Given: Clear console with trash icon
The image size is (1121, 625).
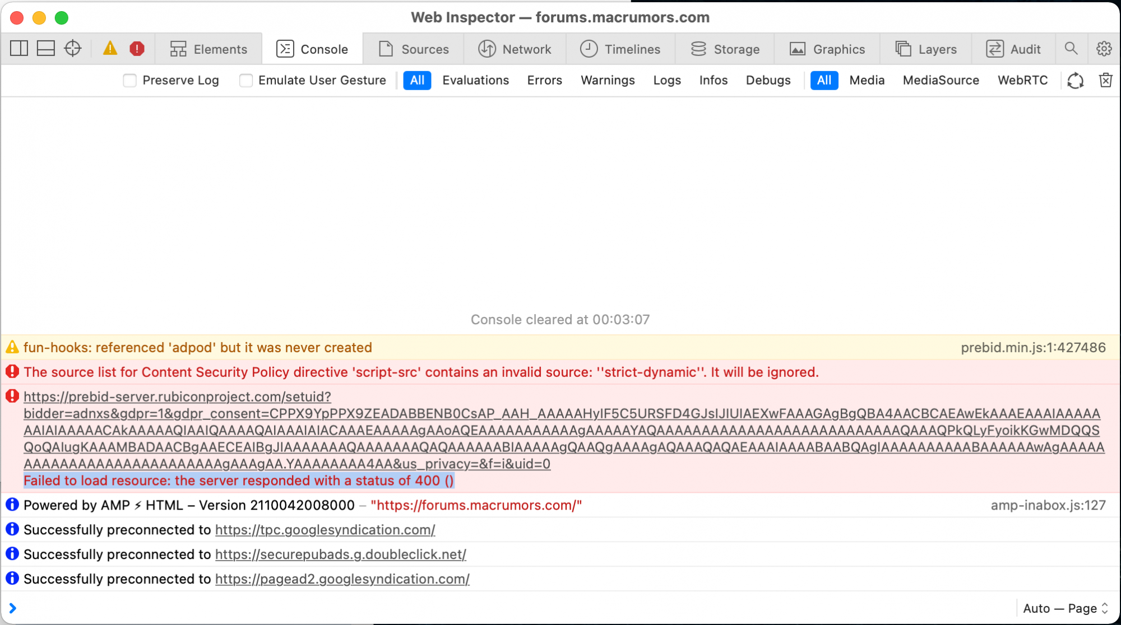Looking at the screenshot, I should (x=1105, y=80).
